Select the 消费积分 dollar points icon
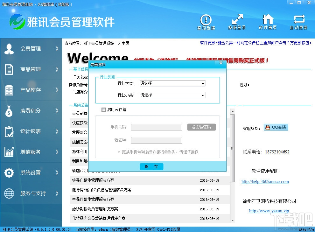Screen dimensions: 315x232 pos(9,110)
